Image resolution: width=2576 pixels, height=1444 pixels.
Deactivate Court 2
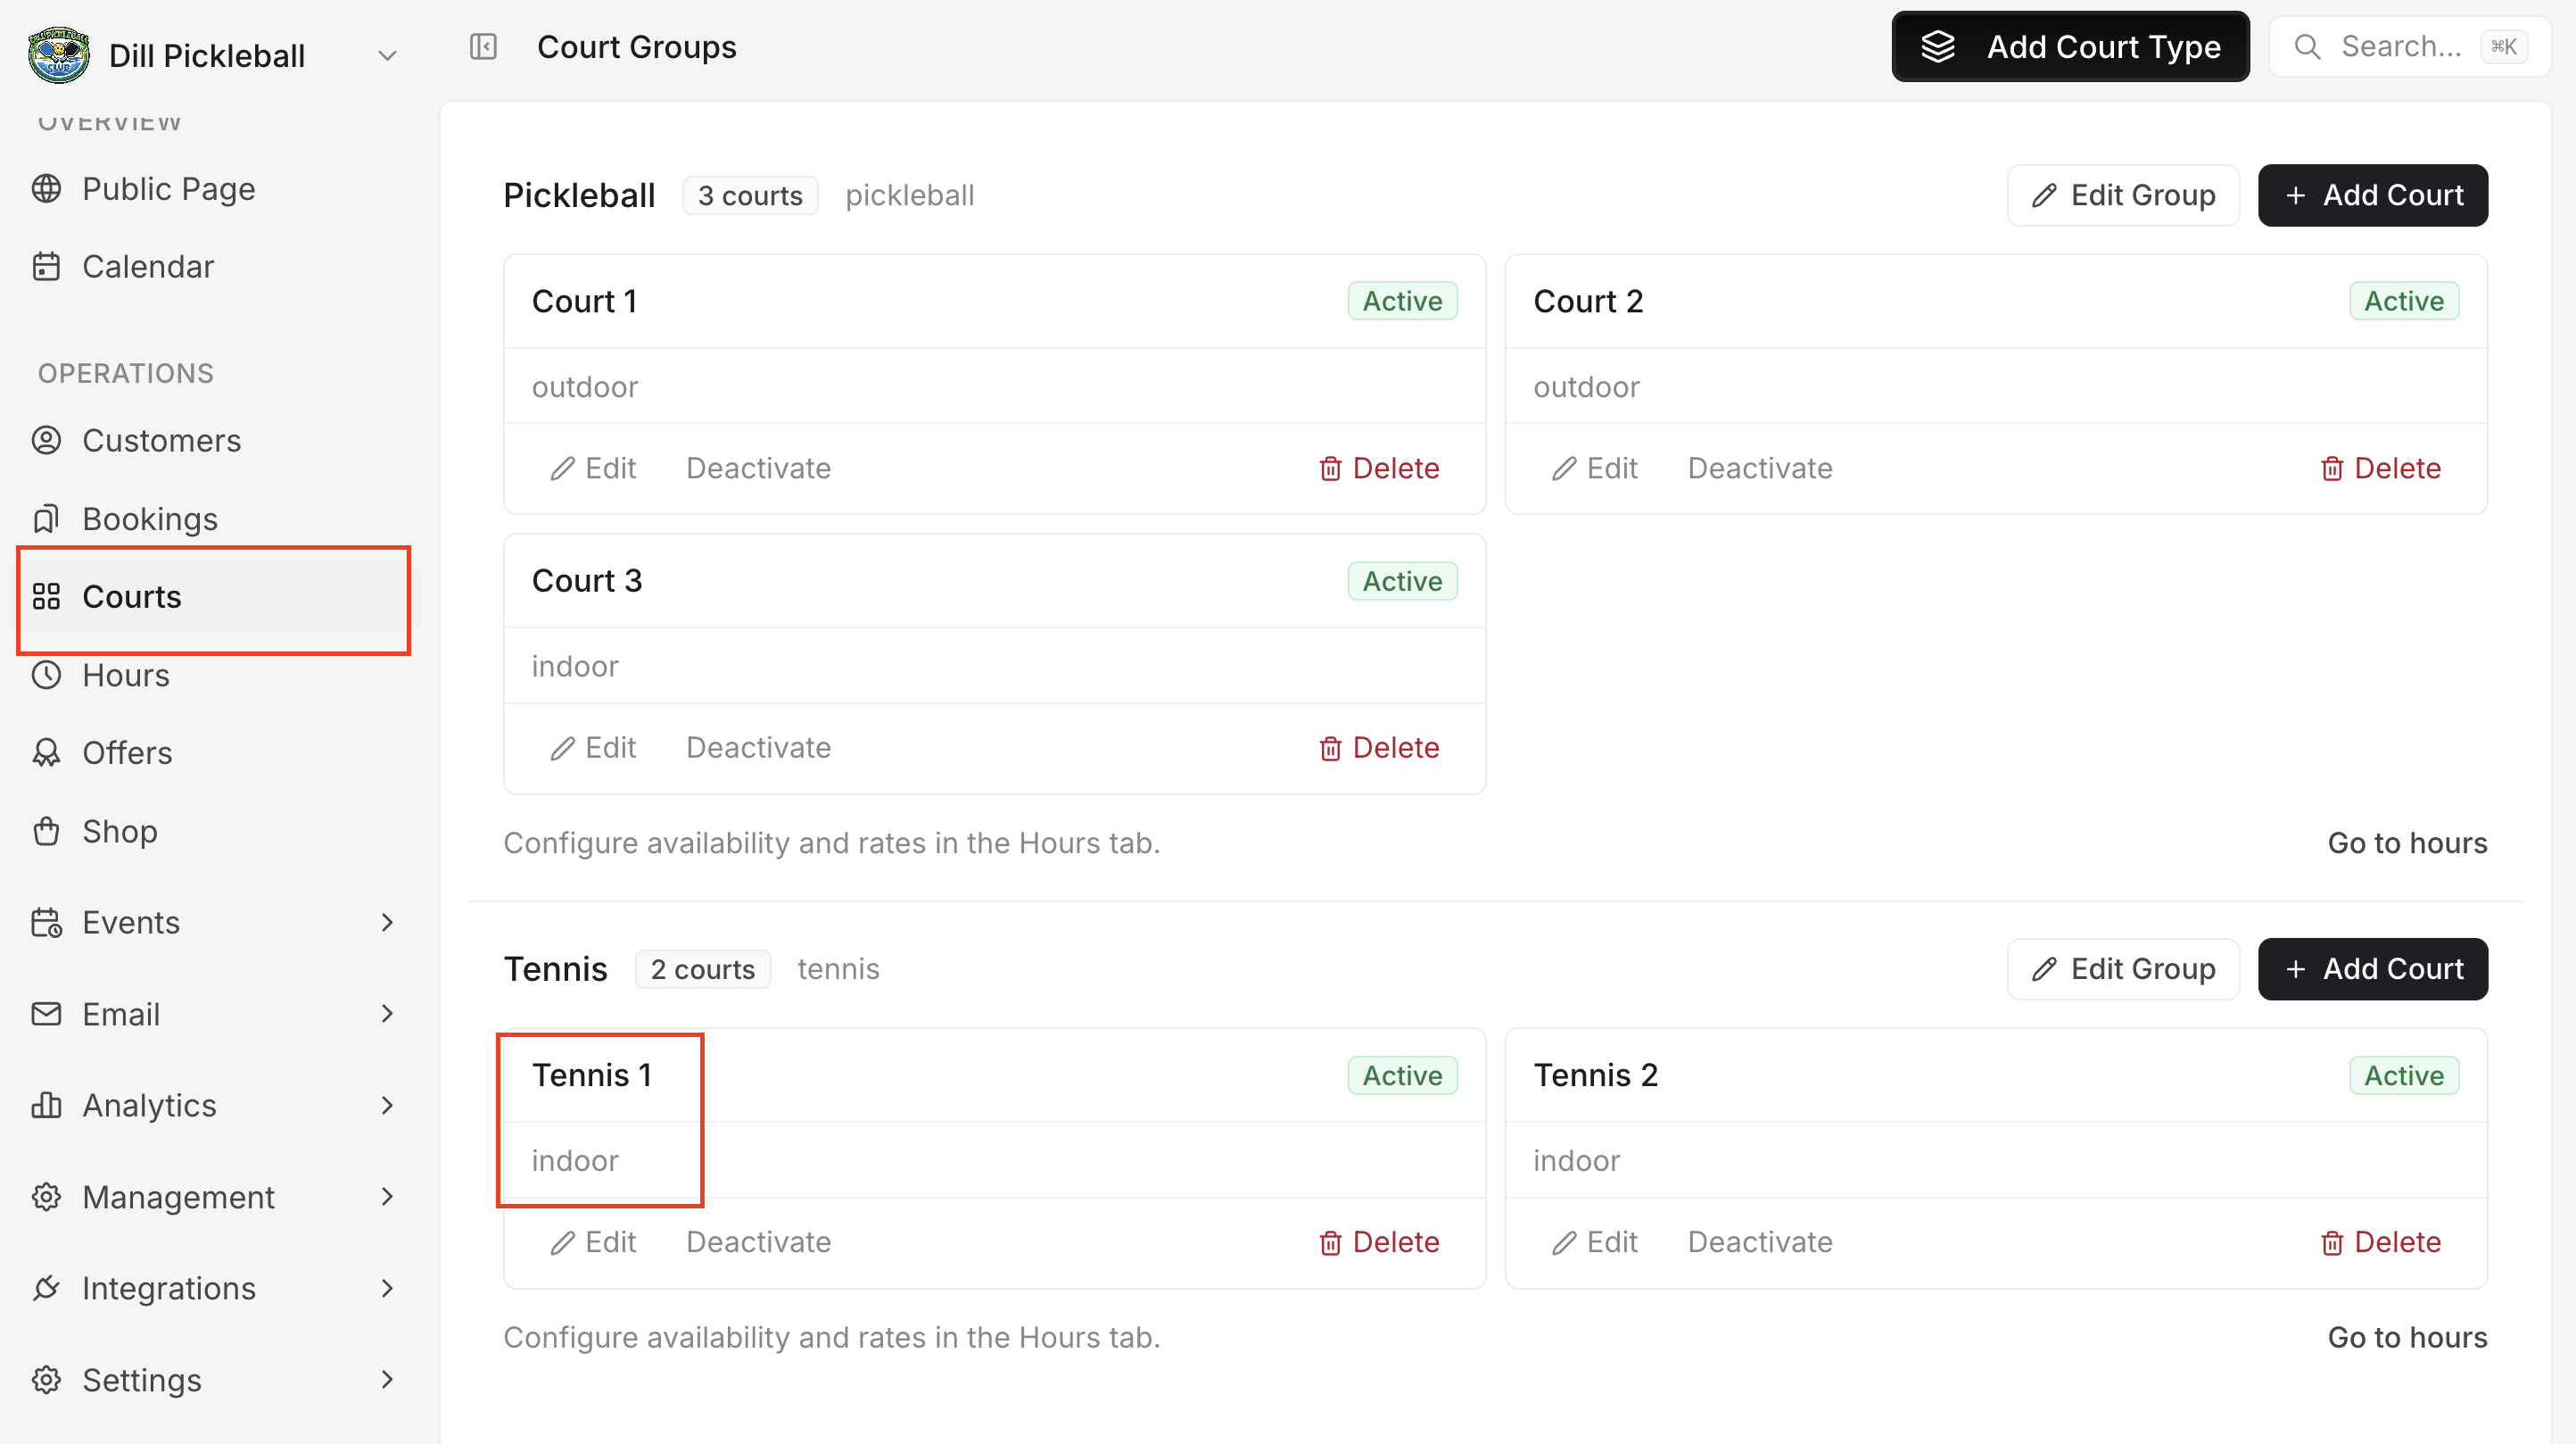[1760, 469]
